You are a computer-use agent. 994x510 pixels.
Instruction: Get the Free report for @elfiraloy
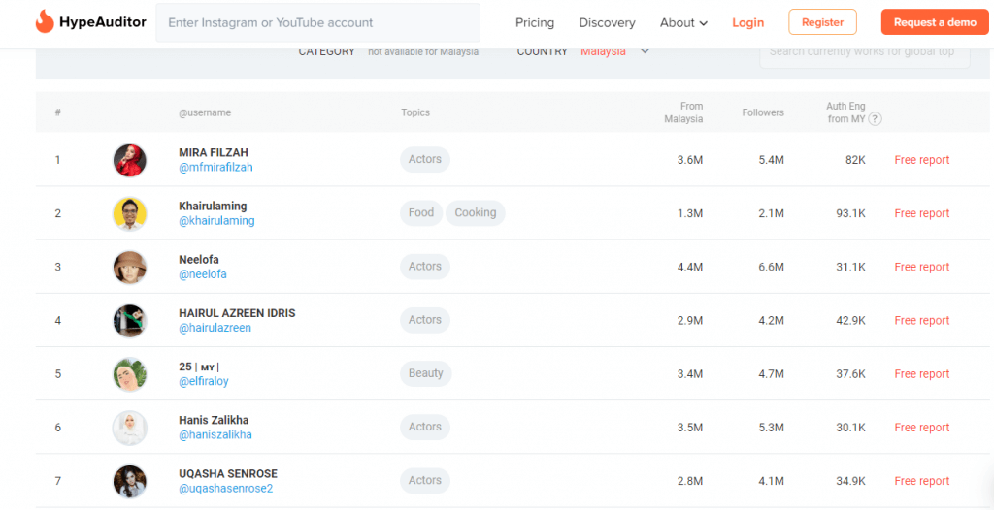pyautogui.click(x=922, y=374)
